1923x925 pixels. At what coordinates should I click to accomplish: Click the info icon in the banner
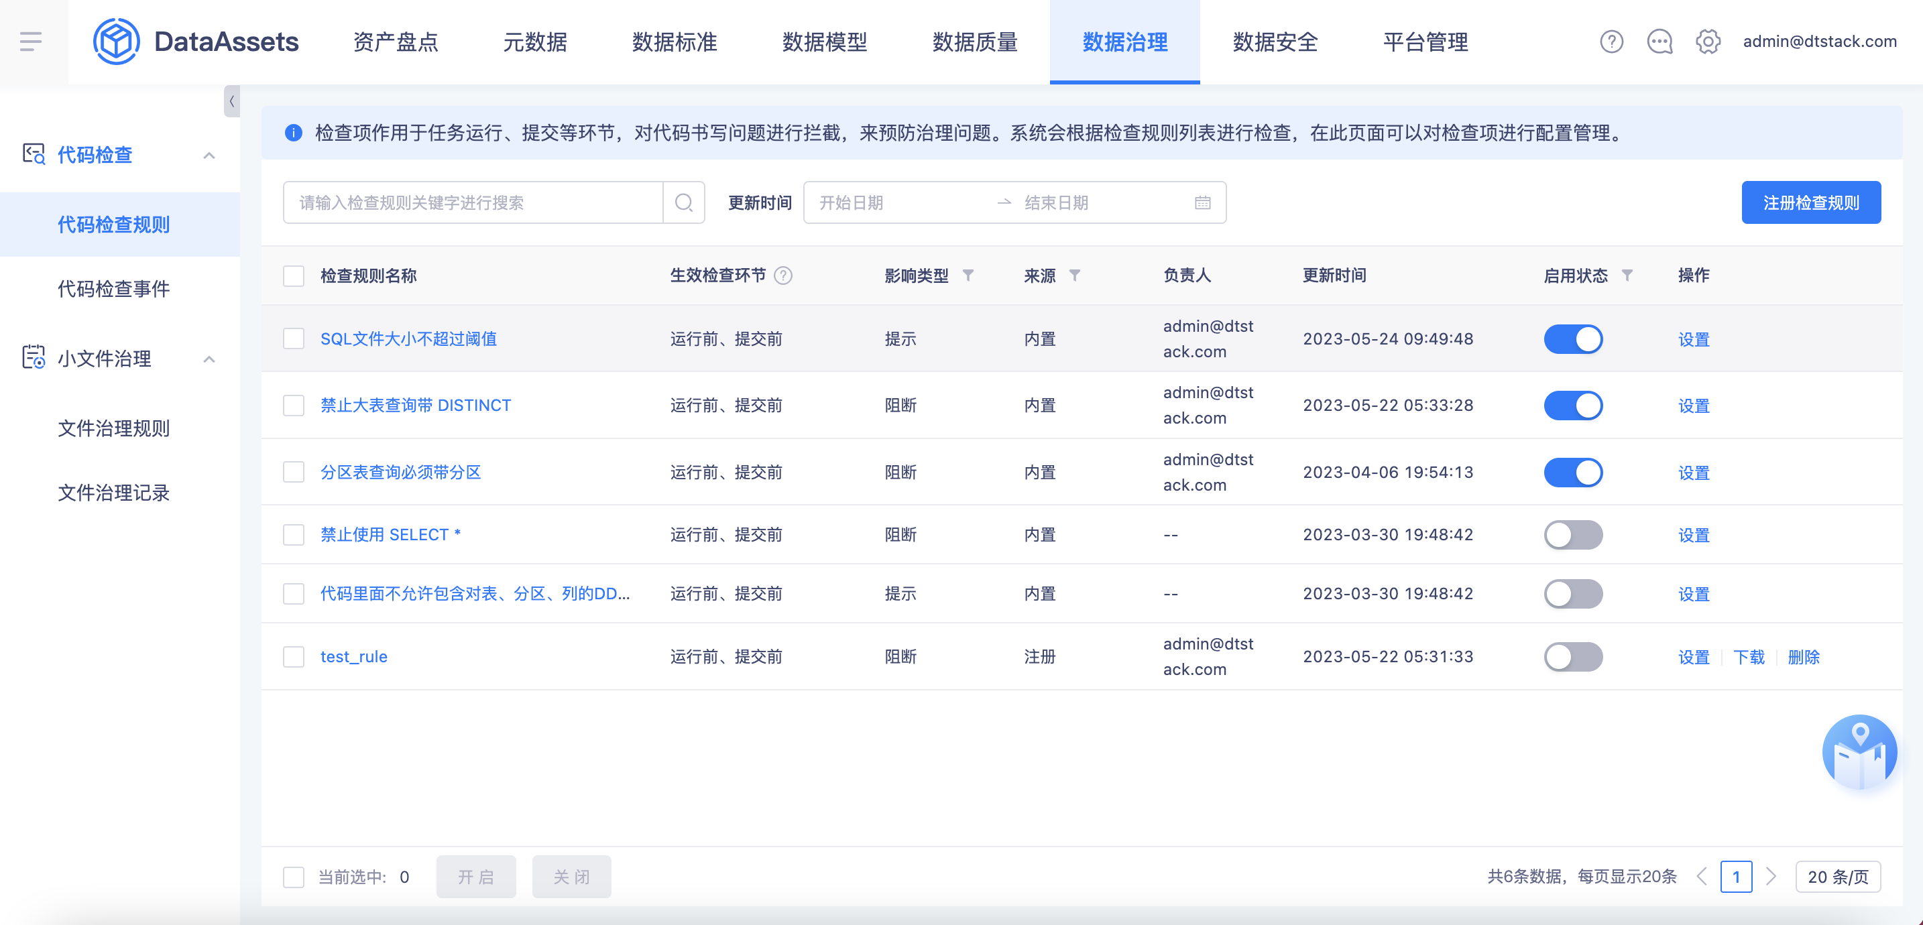tap(294, 133)
